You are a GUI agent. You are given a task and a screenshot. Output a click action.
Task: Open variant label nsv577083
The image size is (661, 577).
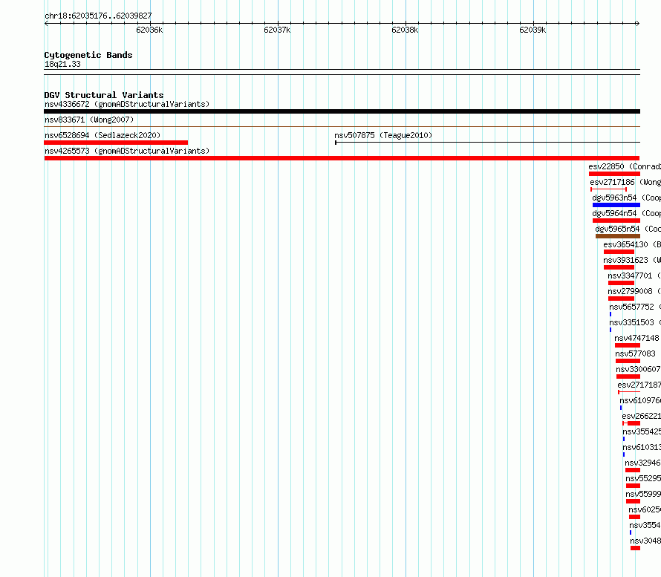(635, 353)
